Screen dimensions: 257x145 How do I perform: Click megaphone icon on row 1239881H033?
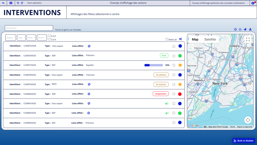[x=167, y=104]
